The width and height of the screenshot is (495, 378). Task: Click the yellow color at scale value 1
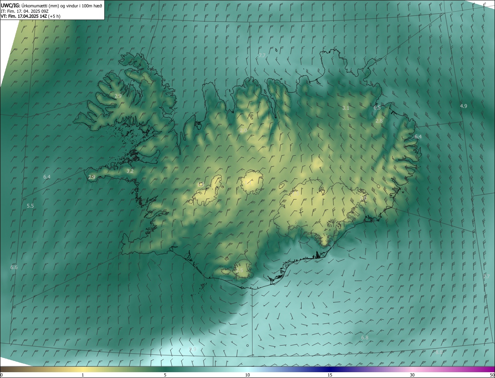click(x=83, y=369)
